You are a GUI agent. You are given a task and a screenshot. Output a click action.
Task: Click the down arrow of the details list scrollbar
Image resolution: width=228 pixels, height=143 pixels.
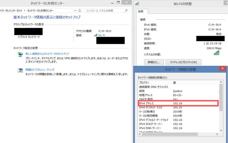[x=221, y=130]
